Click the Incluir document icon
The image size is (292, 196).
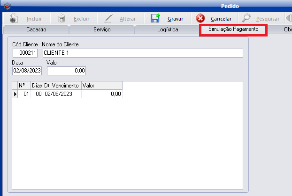(14, 19)
